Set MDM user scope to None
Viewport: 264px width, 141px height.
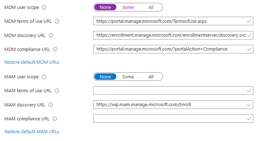tap(105, 7)
